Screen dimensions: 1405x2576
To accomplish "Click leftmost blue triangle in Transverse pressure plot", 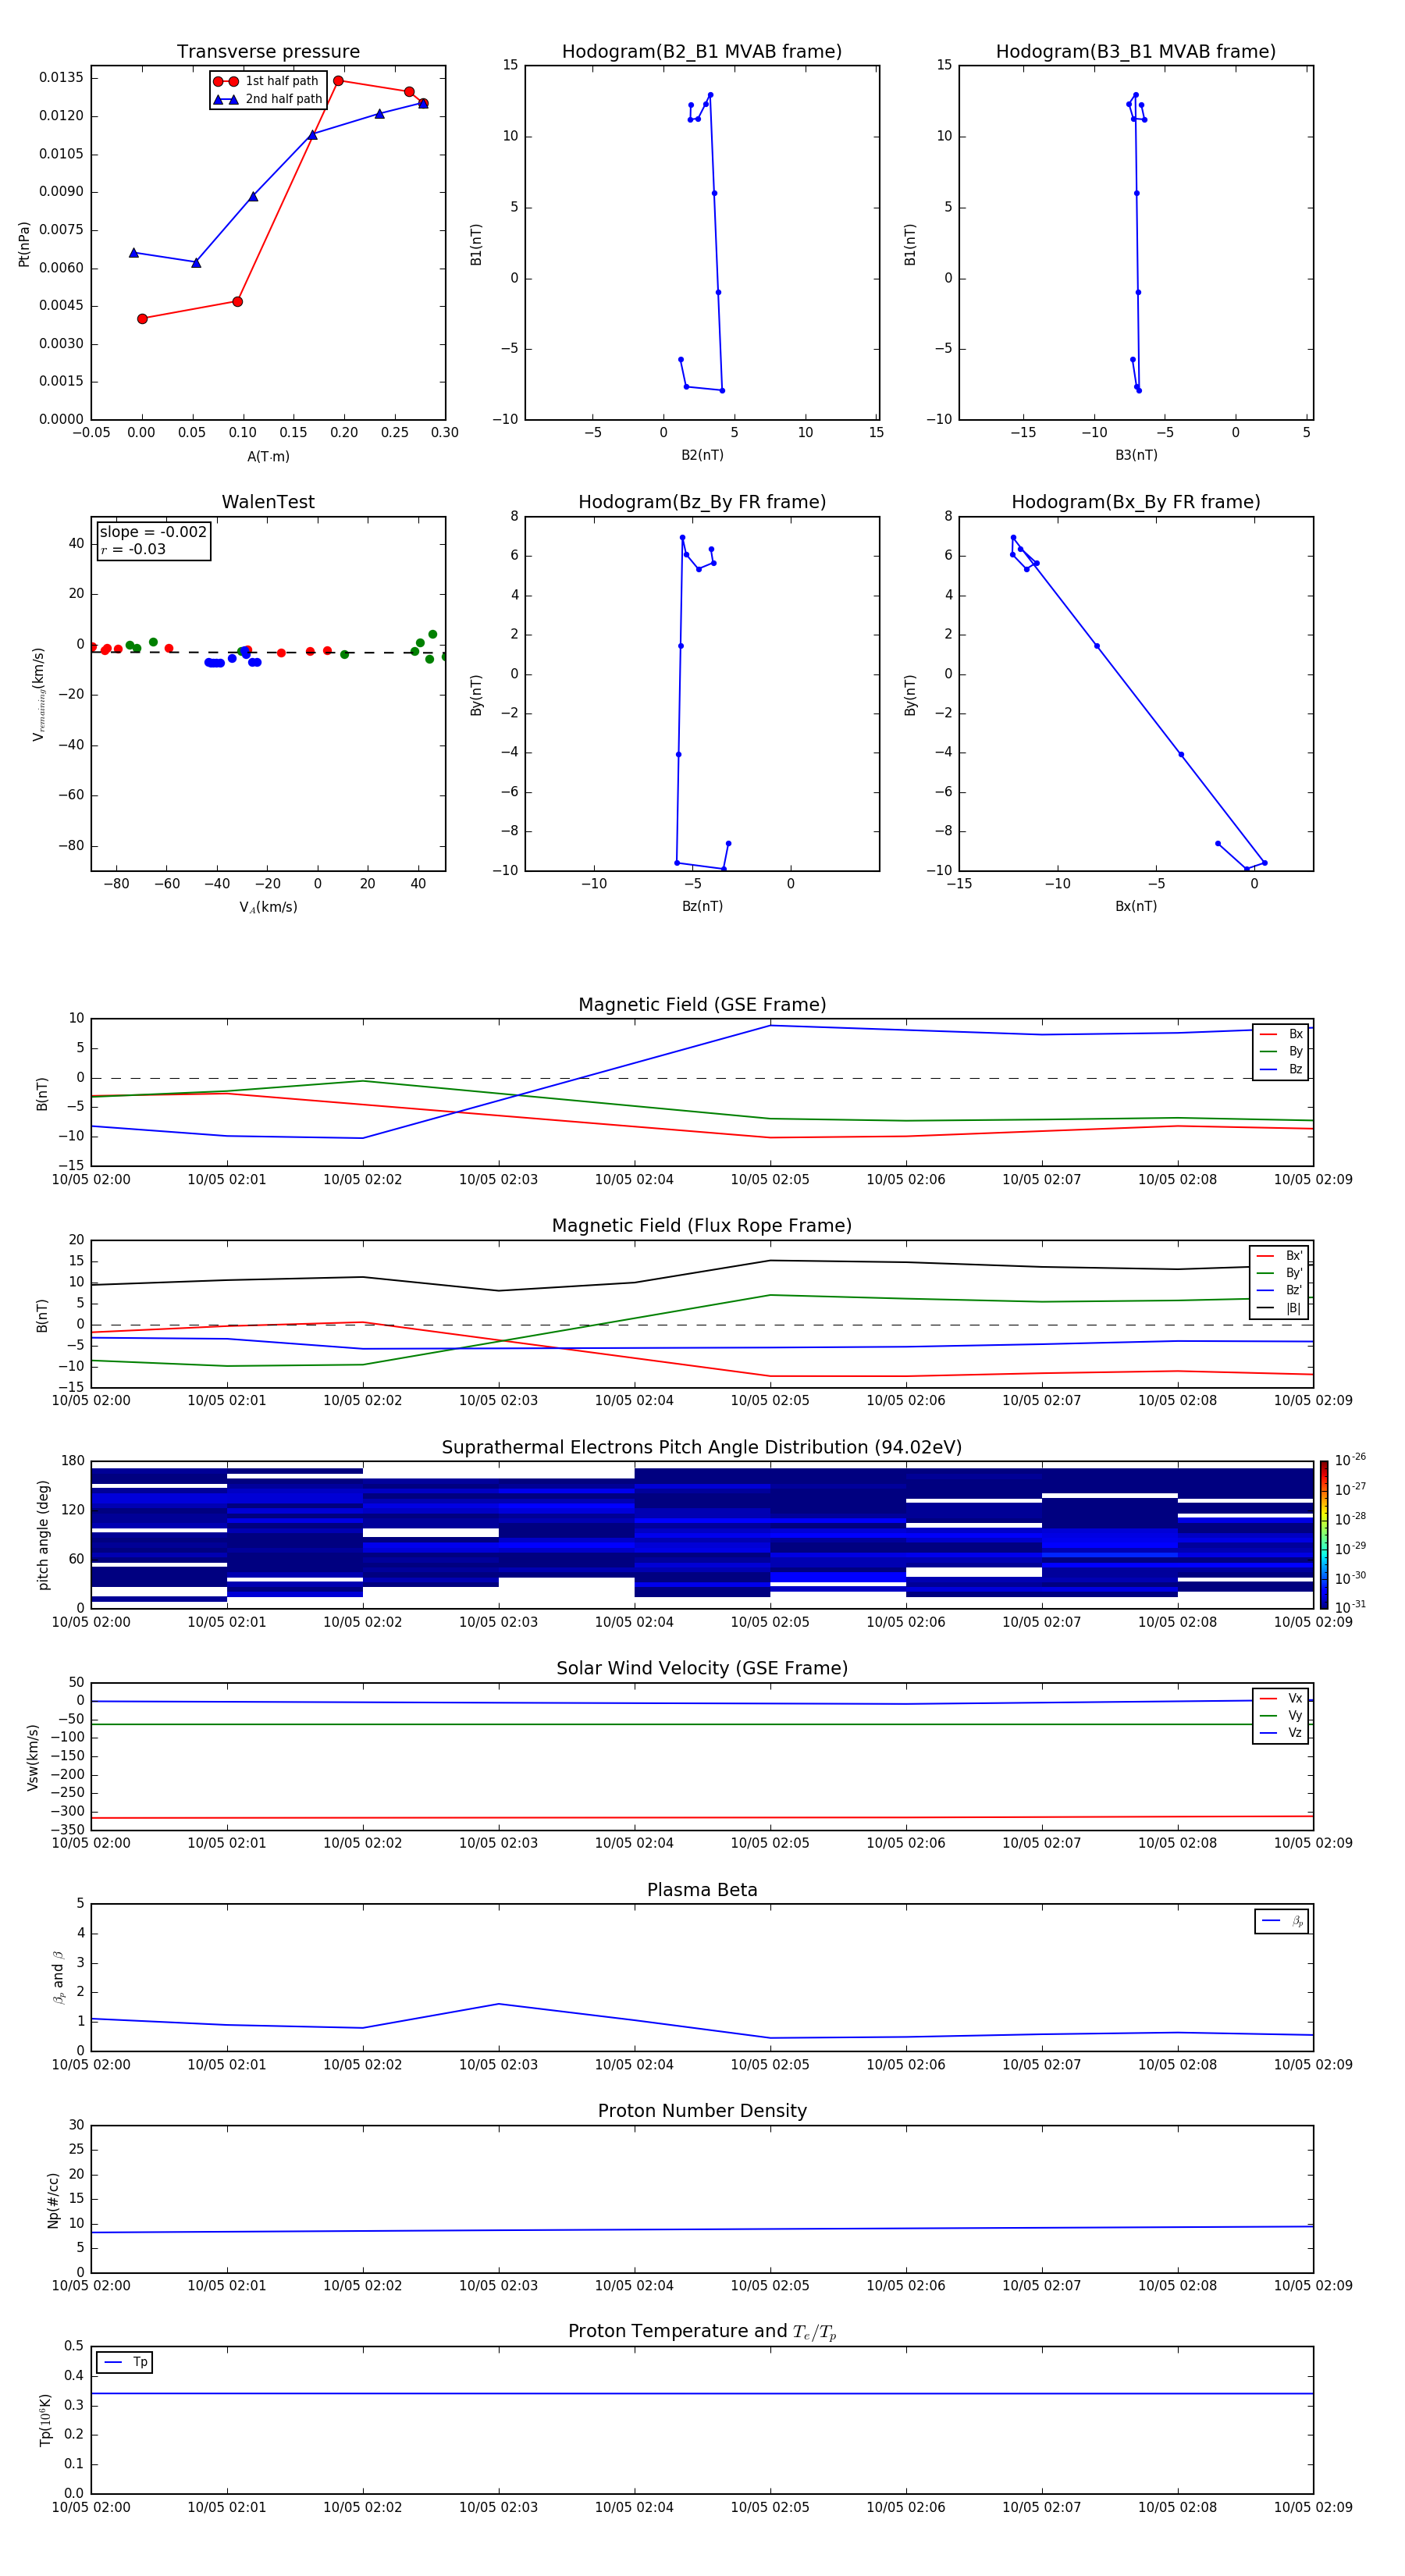I will (x=134, y=253).
